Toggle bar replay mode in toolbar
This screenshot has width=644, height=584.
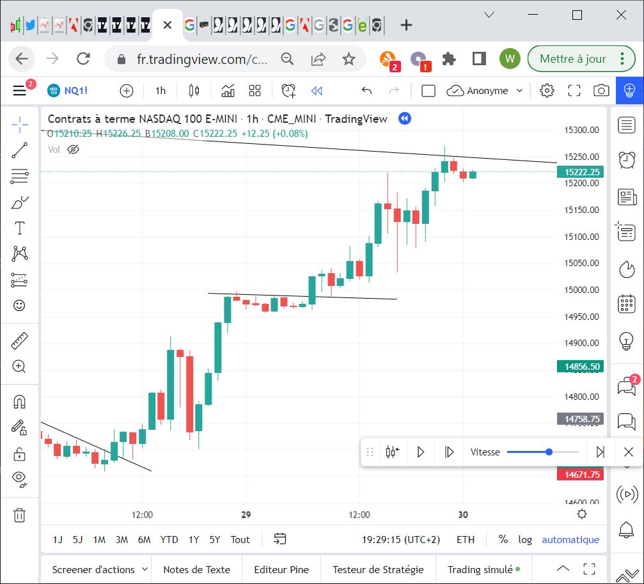317,91
